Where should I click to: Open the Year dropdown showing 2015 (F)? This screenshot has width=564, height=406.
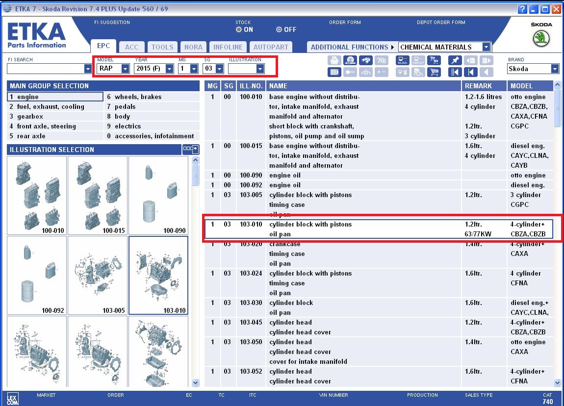[x=169, y=69]
